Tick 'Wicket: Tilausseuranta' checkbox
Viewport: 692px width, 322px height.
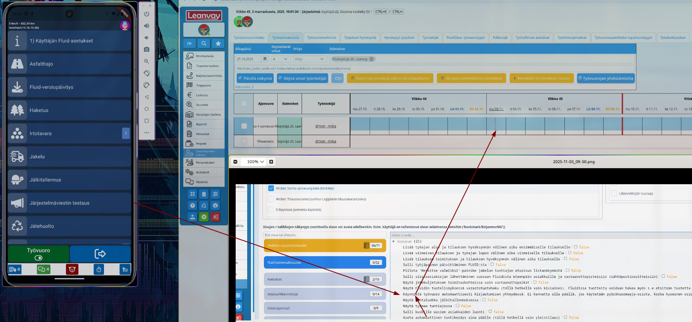point(271,199)
